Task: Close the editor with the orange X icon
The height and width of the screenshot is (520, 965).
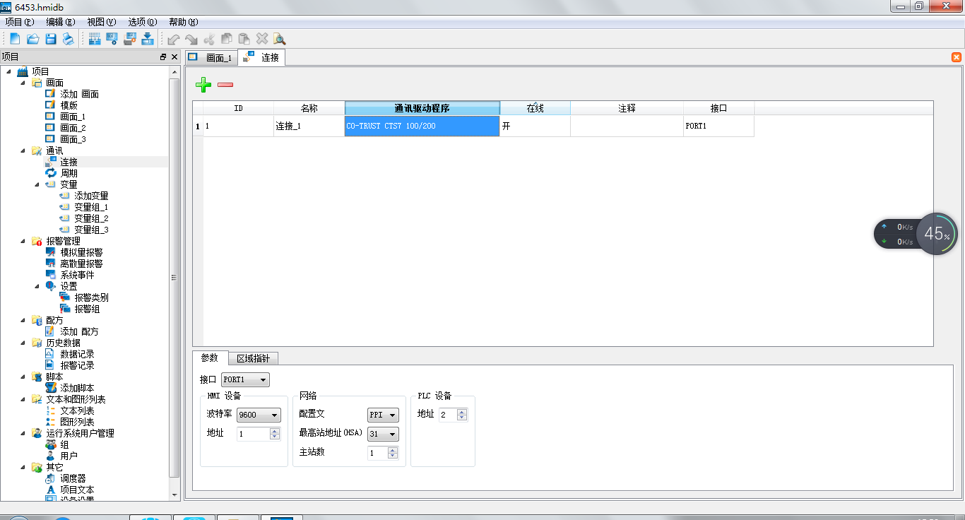Action: click(x=957, y=57)
